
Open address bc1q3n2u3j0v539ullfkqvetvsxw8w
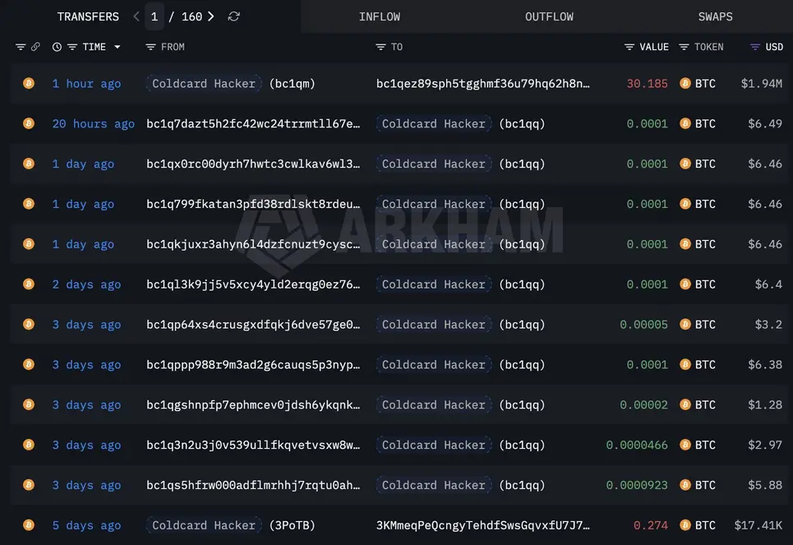(253, 445)
